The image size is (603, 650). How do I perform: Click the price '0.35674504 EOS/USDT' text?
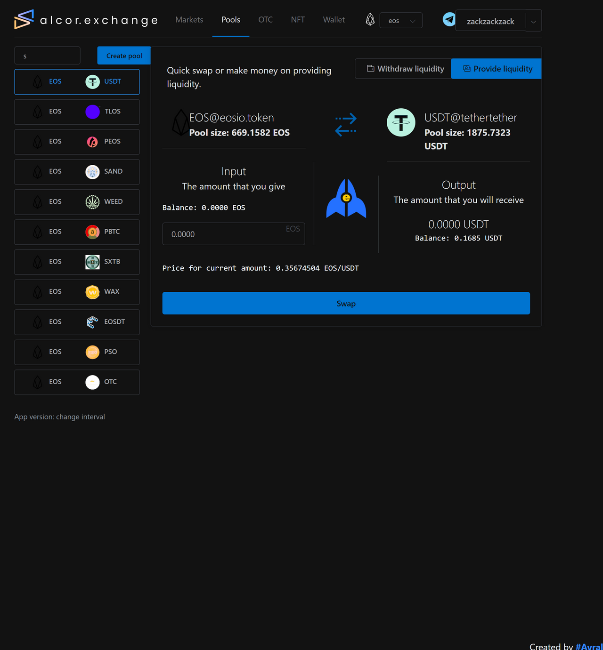pyautogui.click(x=317, y=268)
